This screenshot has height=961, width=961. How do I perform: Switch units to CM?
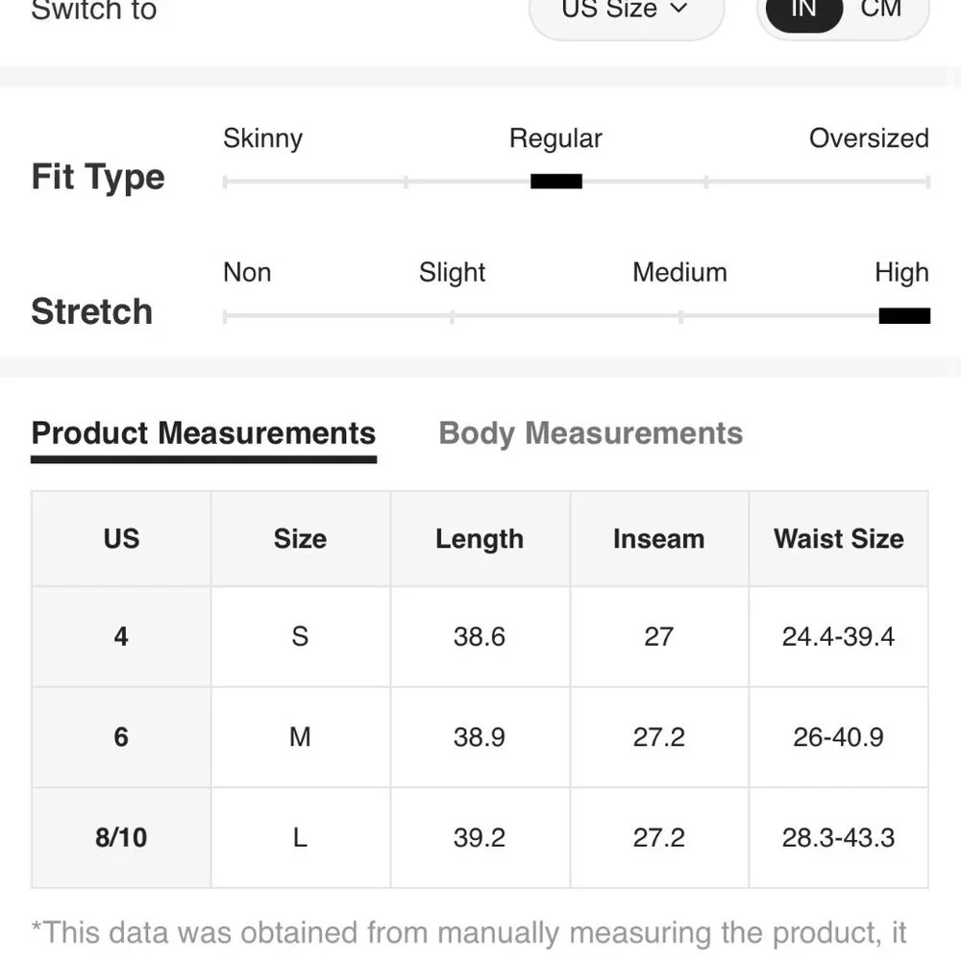(x=880, y=9)
